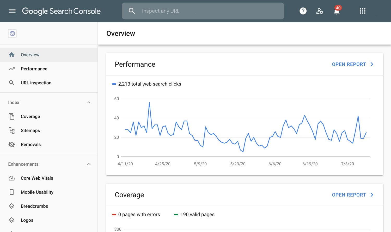Click the 6/6/20 date label

tap(275, 164)
